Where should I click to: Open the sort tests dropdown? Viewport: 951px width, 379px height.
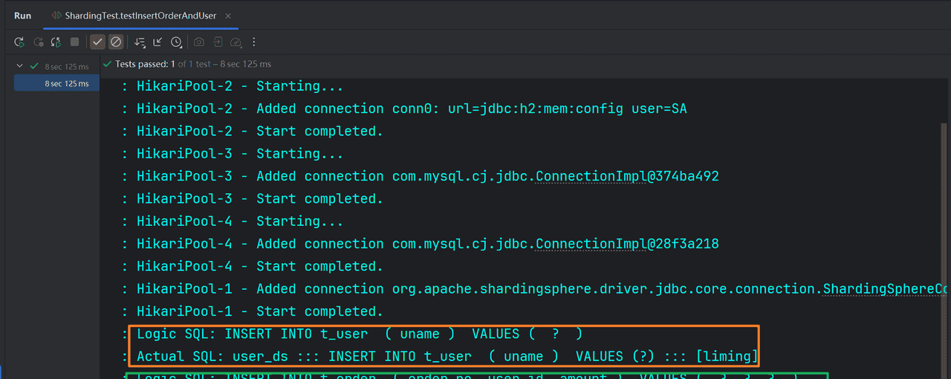click(140, 42)
